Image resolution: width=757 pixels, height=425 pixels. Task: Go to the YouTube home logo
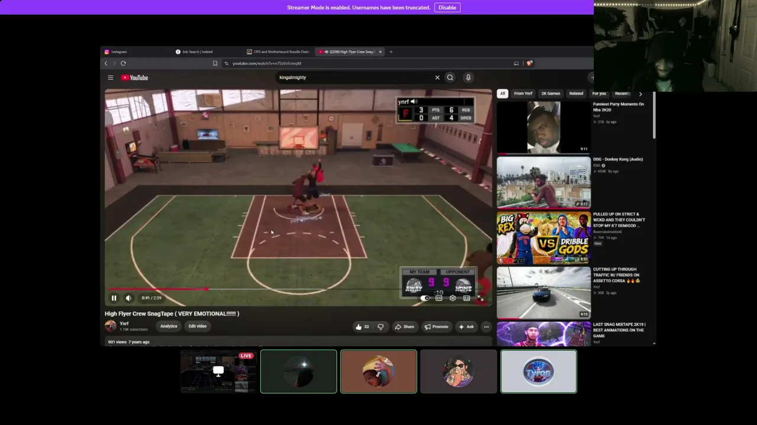click(135, 77)
